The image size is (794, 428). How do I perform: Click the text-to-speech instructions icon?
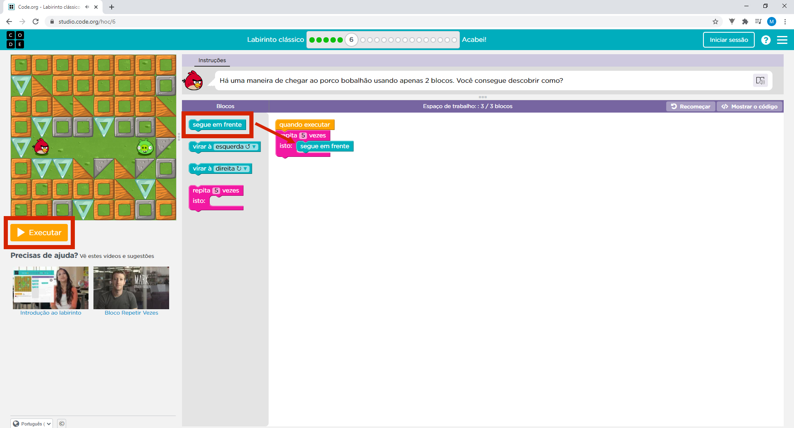760,80
